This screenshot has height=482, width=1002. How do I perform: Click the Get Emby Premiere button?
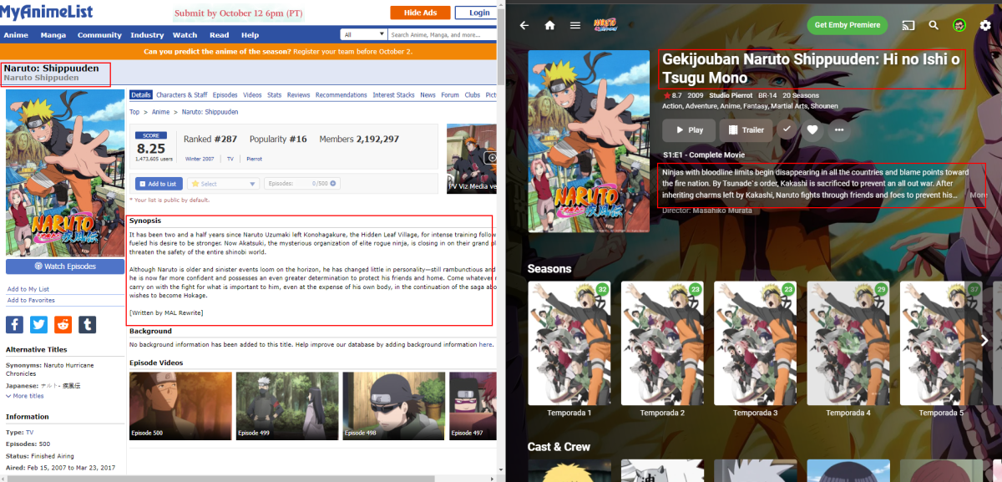click(x=847, y=25)
